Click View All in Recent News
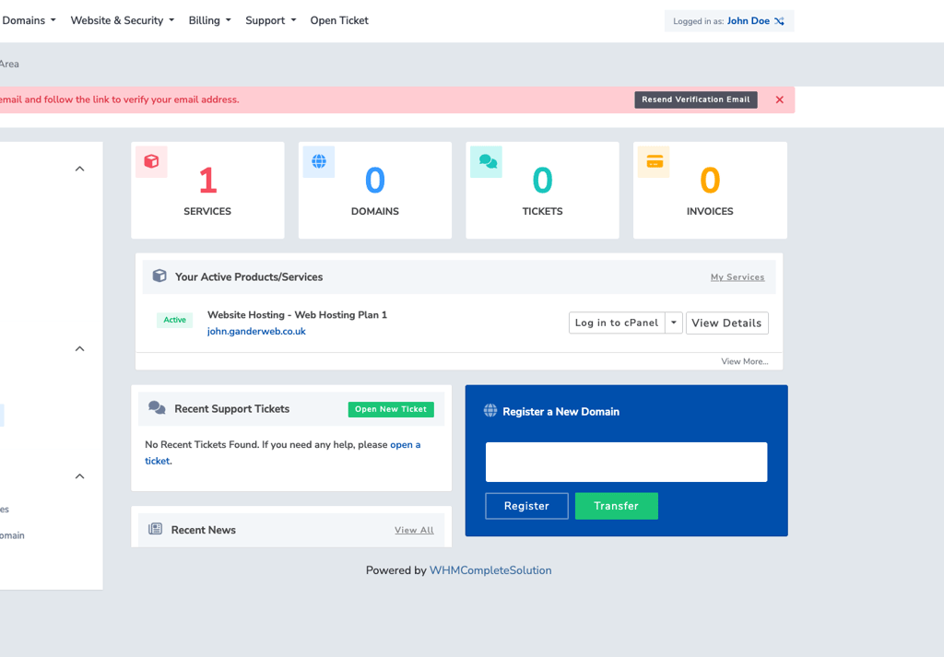 [x=414, y=530]
